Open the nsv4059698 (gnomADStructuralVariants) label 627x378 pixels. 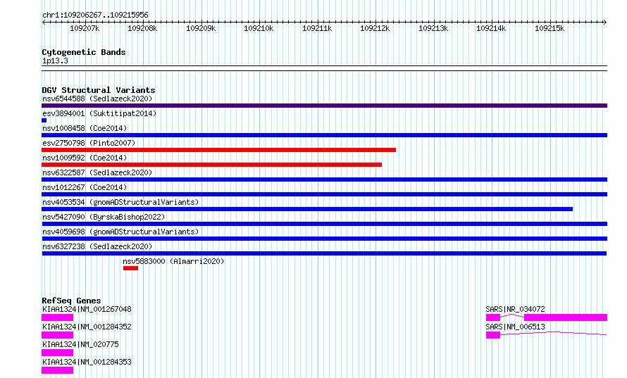[120, 232]
